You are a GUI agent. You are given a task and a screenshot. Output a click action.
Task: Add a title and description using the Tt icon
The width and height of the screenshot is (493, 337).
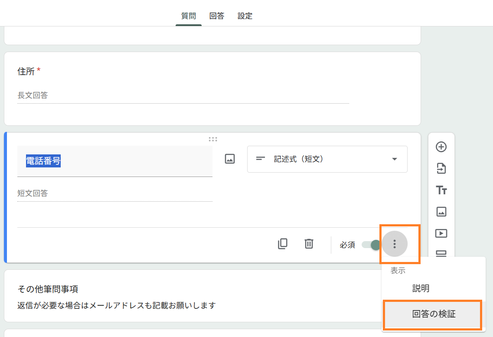441,190
